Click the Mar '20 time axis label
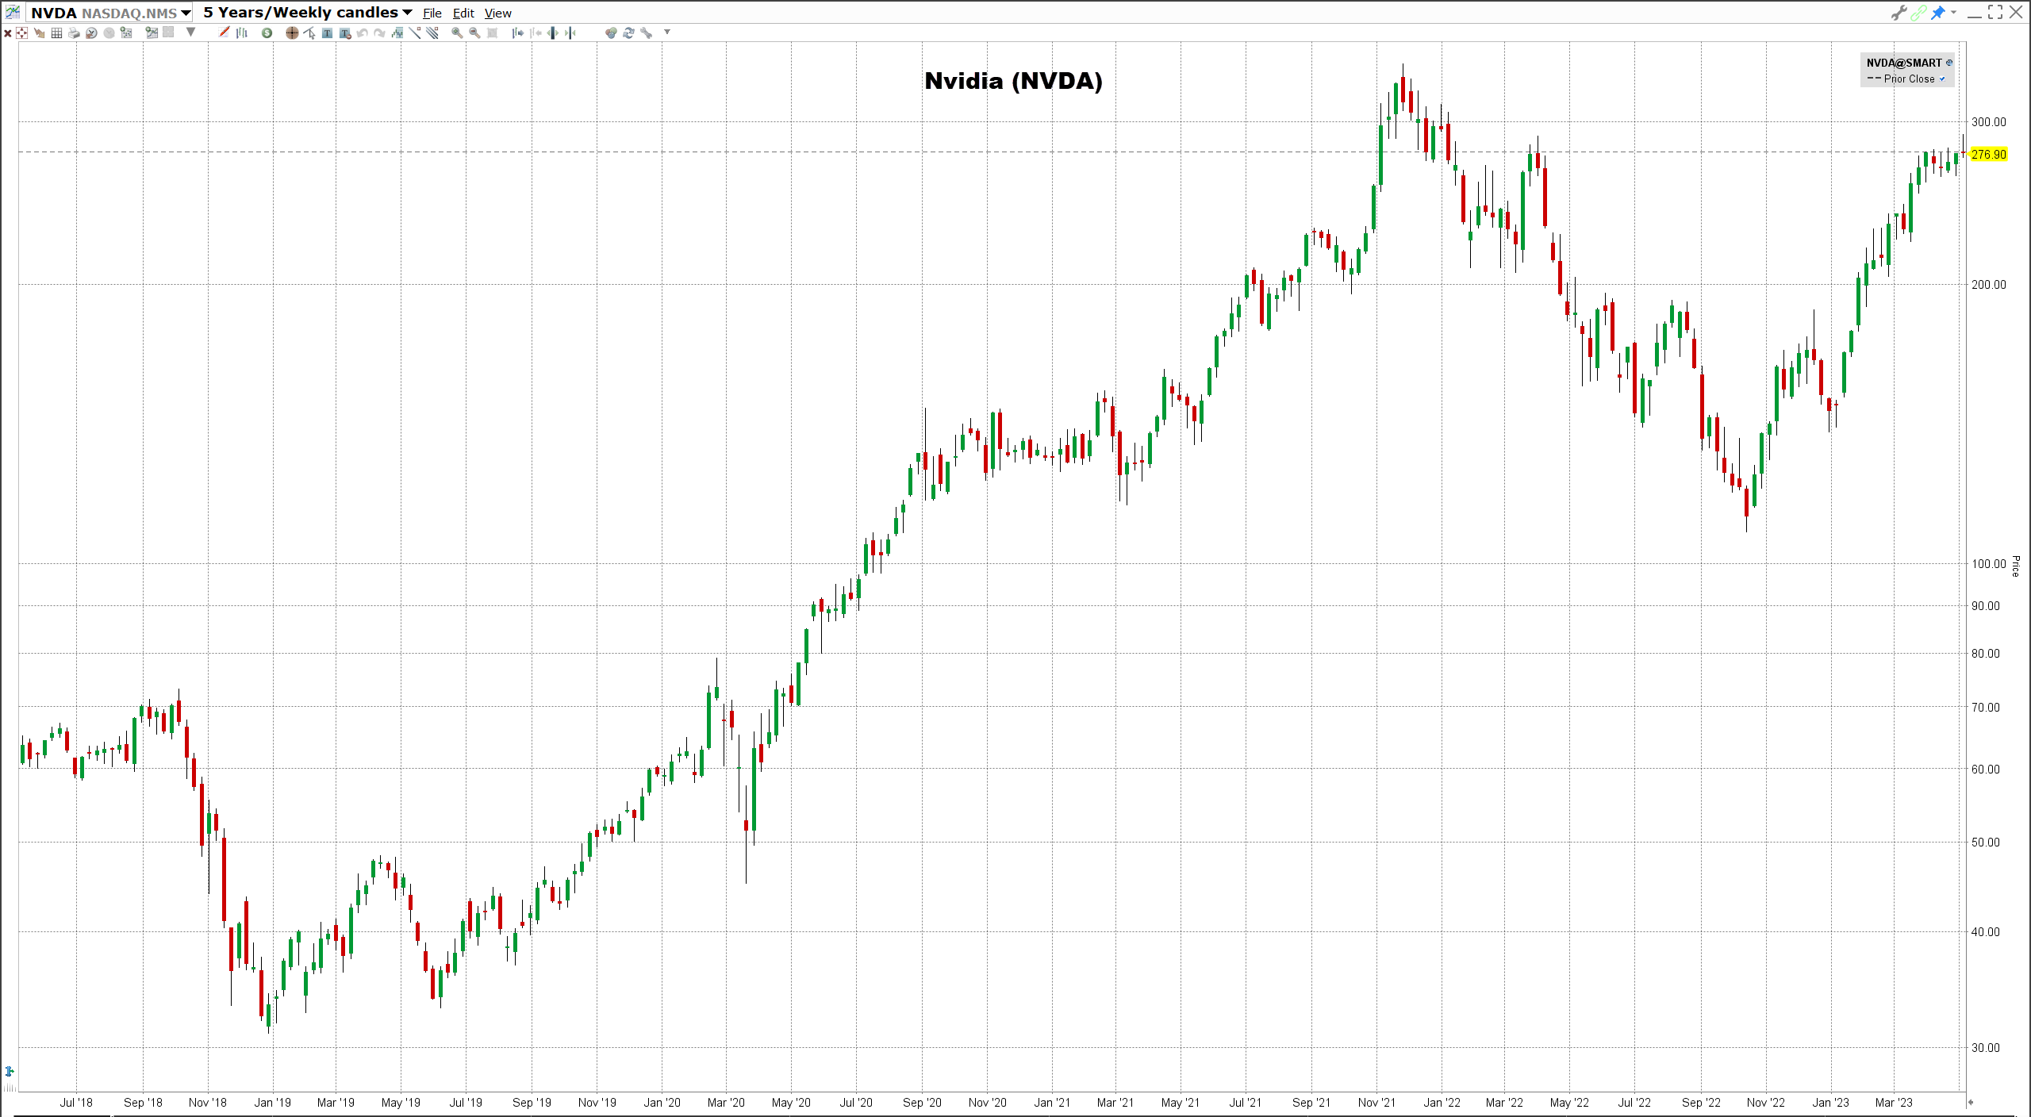 tap(726, 1103)
